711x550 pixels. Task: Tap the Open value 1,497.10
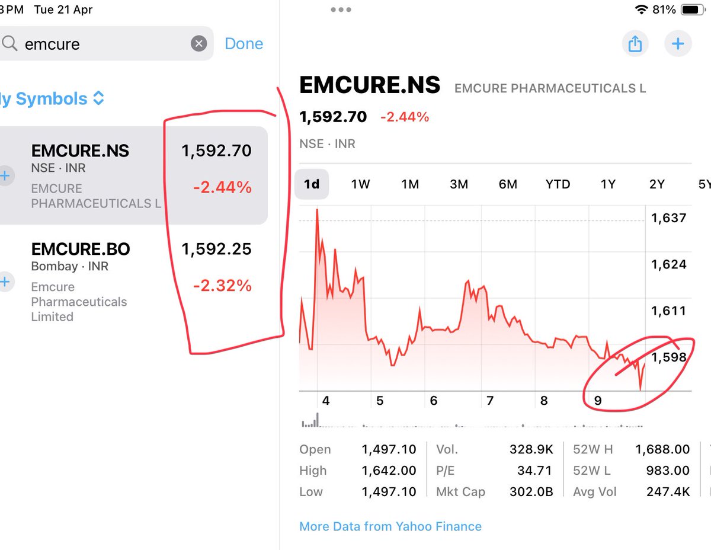pyautogui.click(x=389, y=450)
